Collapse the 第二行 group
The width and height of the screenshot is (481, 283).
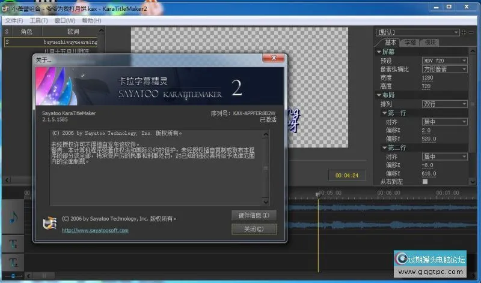[384, 147]
